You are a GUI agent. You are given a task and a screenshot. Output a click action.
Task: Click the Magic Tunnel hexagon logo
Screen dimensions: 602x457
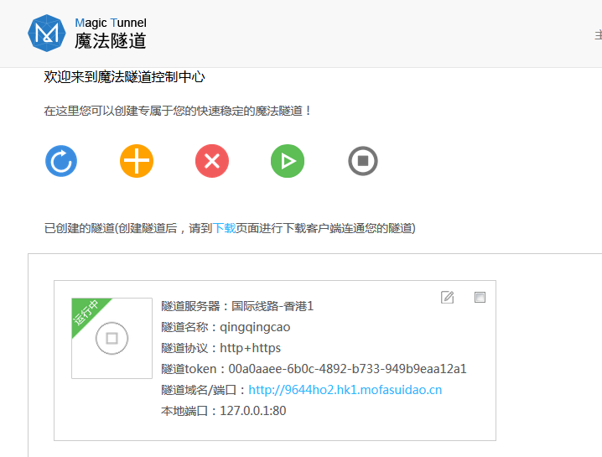[46, 33]
